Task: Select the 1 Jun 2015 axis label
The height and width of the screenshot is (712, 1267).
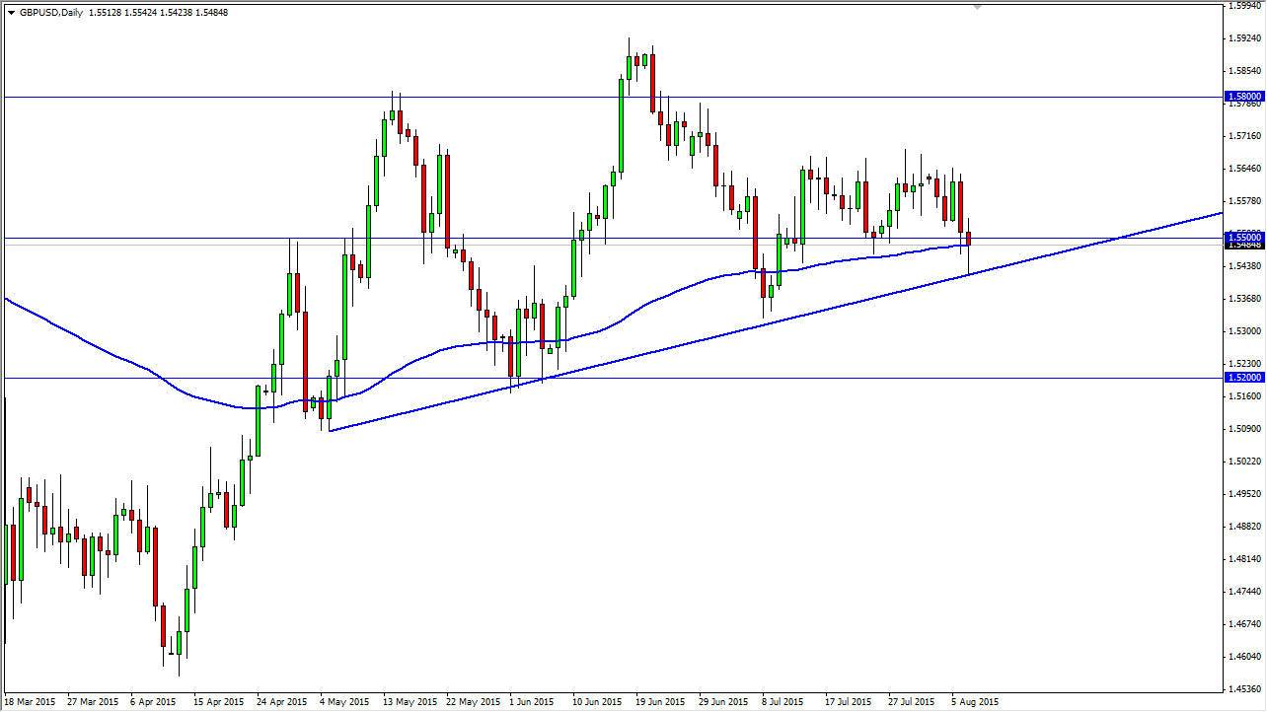Action: pyautogui.click(x=529, y=701)
